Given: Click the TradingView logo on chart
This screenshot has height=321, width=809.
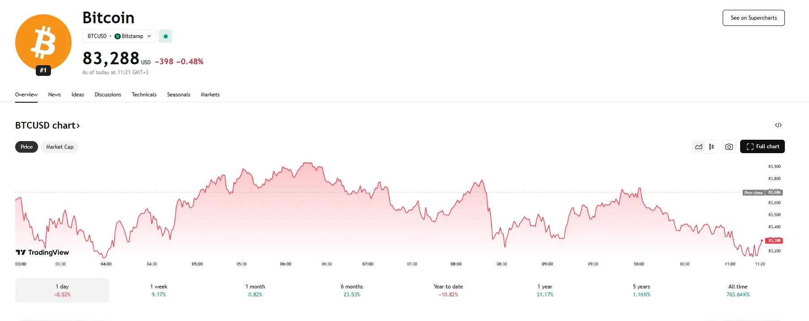Looking at the screenshot, I should pos(42,252).
